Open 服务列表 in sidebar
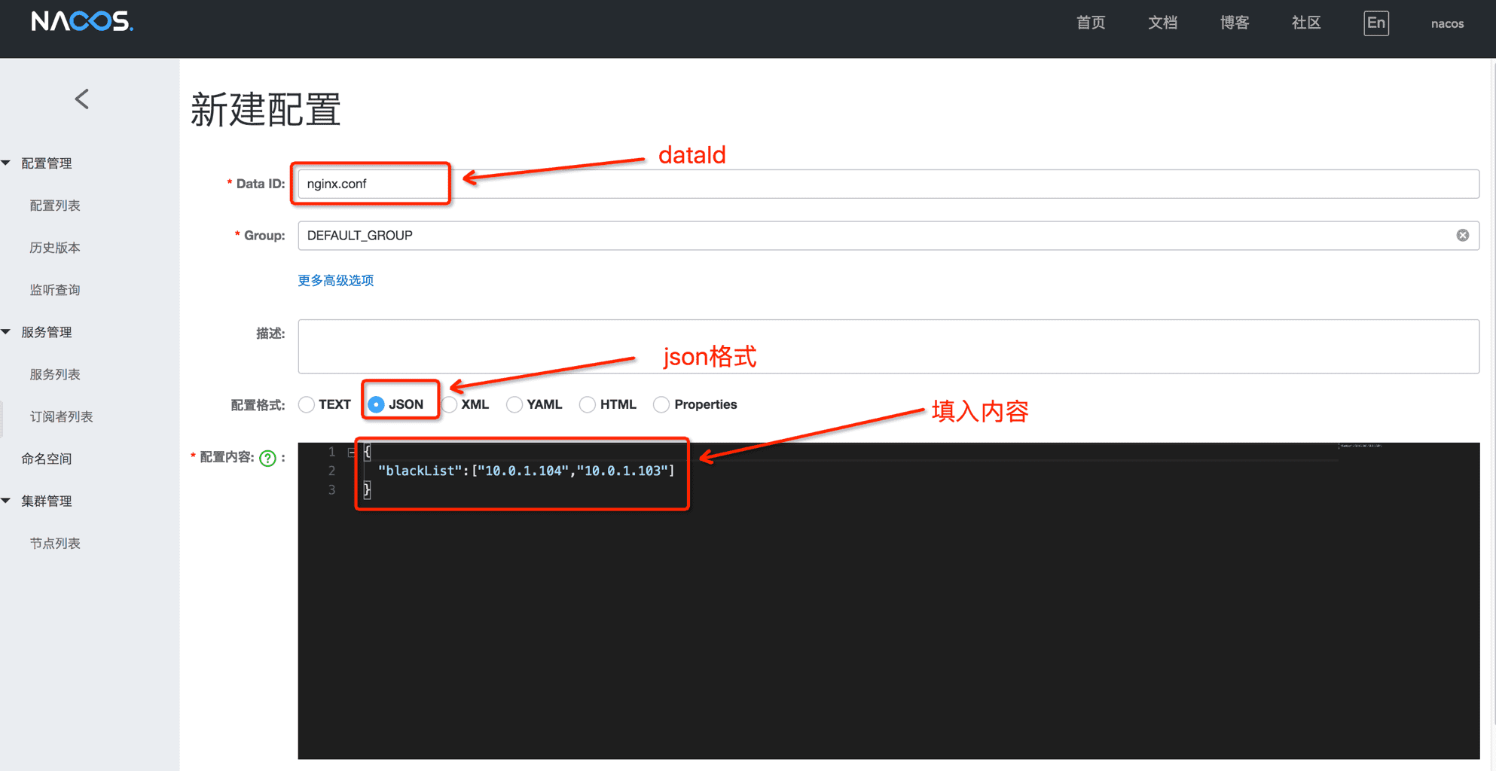 [55, 374]
